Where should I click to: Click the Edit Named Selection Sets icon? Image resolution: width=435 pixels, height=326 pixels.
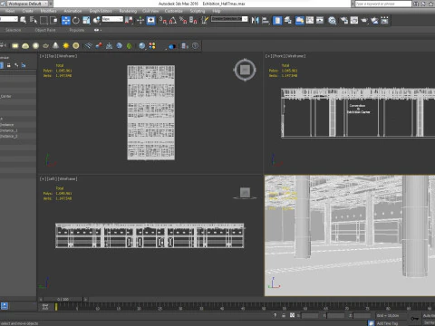[x=205, y=20]
